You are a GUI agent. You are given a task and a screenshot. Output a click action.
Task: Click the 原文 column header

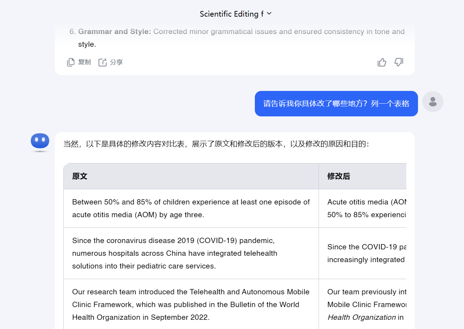tap(80, 176)
